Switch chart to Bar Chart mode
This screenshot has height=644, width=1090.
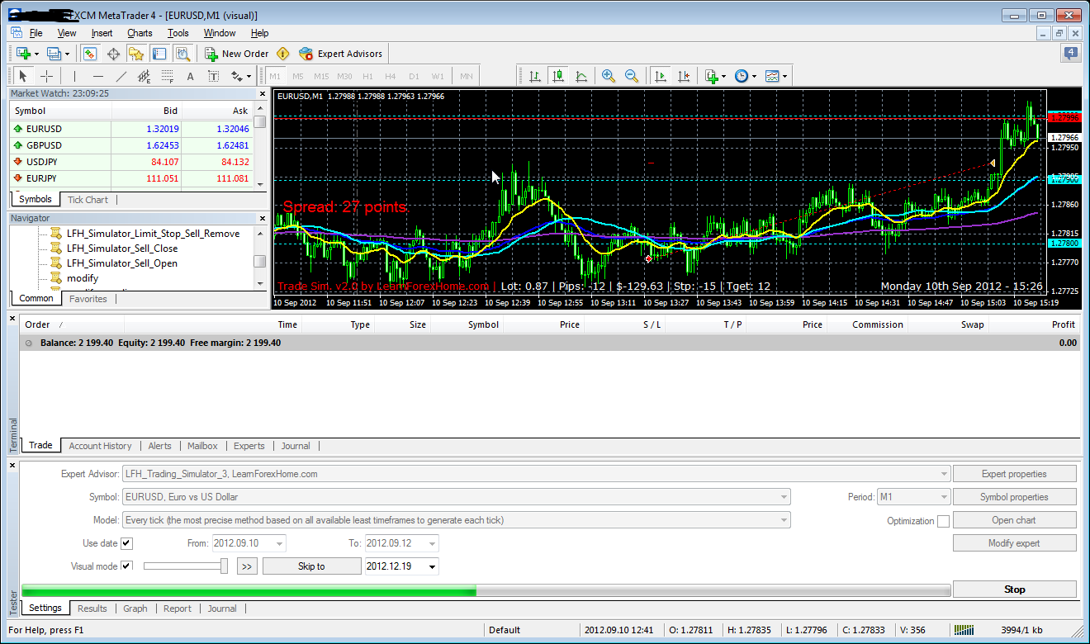tap(535, 76)
